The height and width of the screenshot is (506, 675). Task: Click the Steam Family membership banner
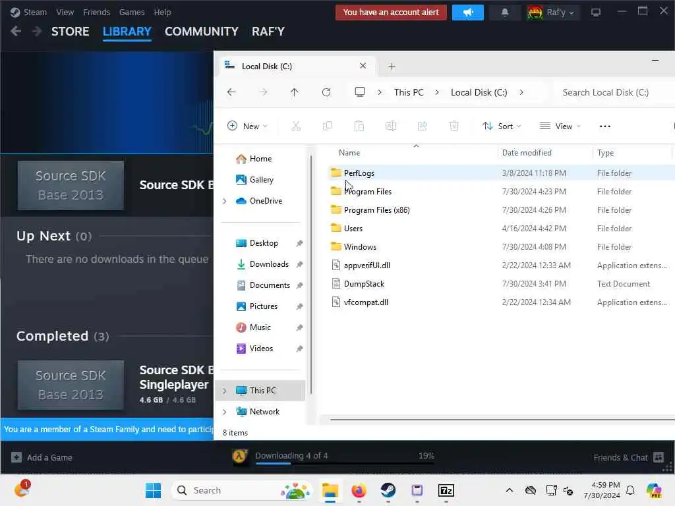[x=107, y=430]
